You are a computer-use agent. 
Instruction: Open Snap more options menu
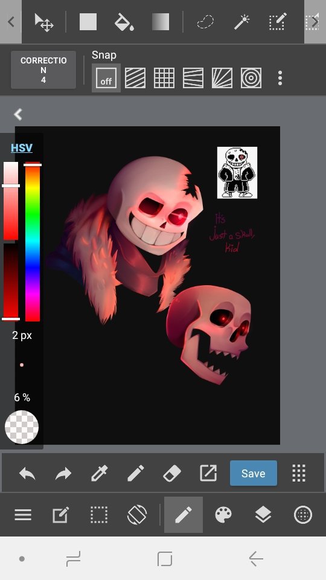pyautogui.click(x=280, y=78)
